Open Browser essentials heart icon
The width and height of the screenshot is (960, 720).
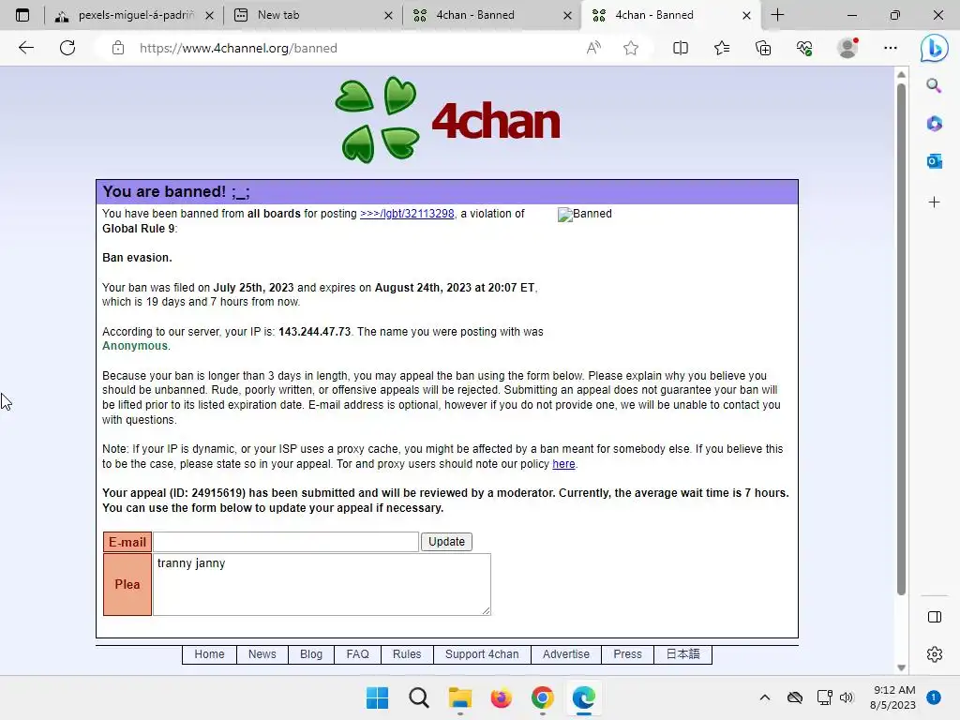click(x=804, y=48)
